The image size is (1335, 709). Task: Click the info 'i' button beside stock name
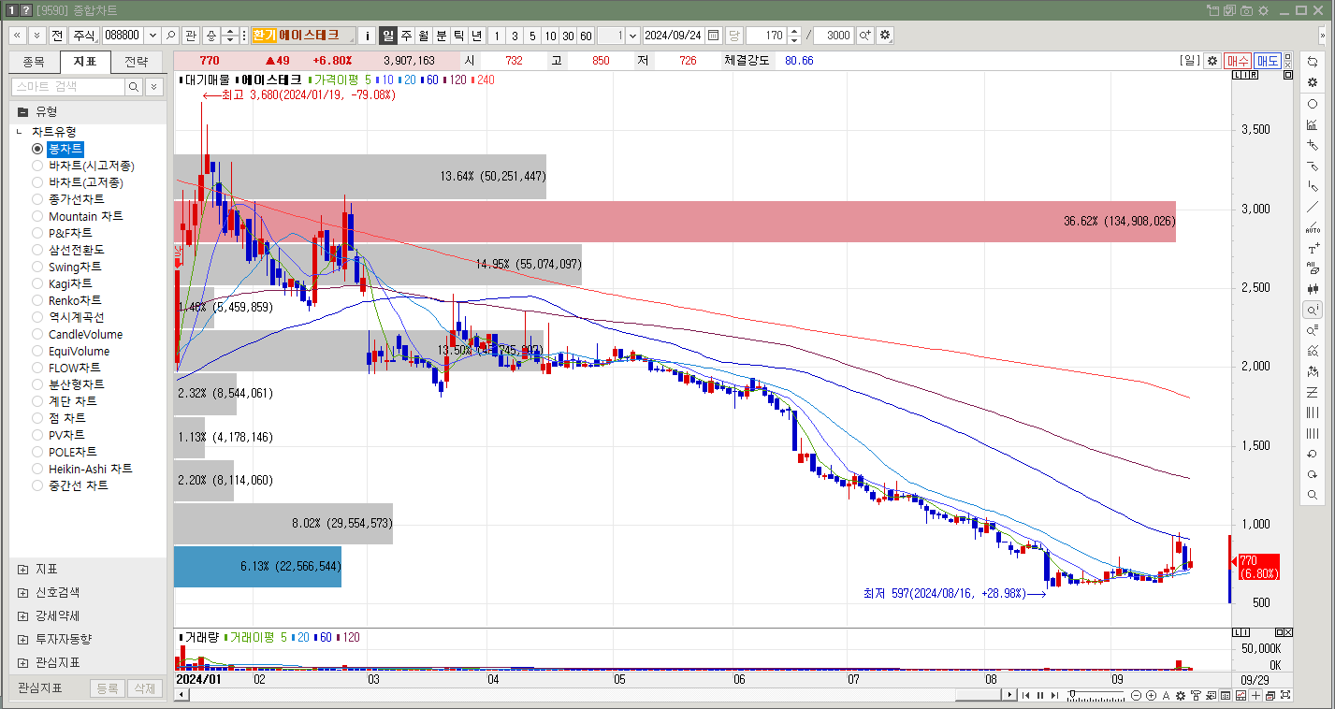[x=368, y=36]
